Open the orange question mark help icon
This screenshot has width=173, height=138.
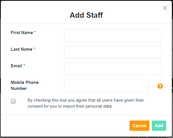point(160,86)
